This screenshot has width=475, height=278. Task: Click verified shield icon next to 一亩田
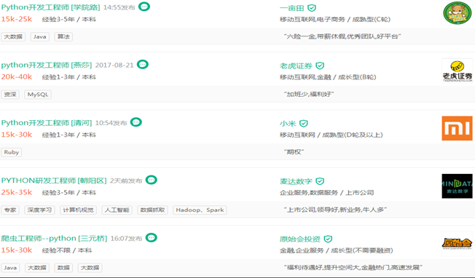(312, 8)
